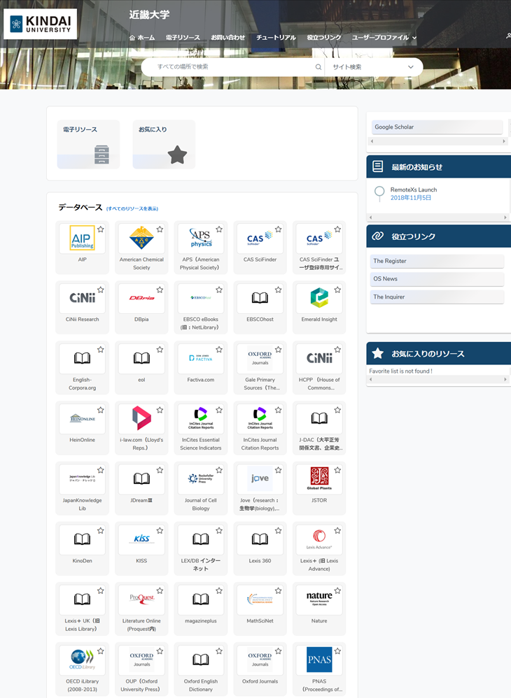Open the OECD iLibrary logo
The width and height of the screenshot is (511, 698).
tap(83, 660)
